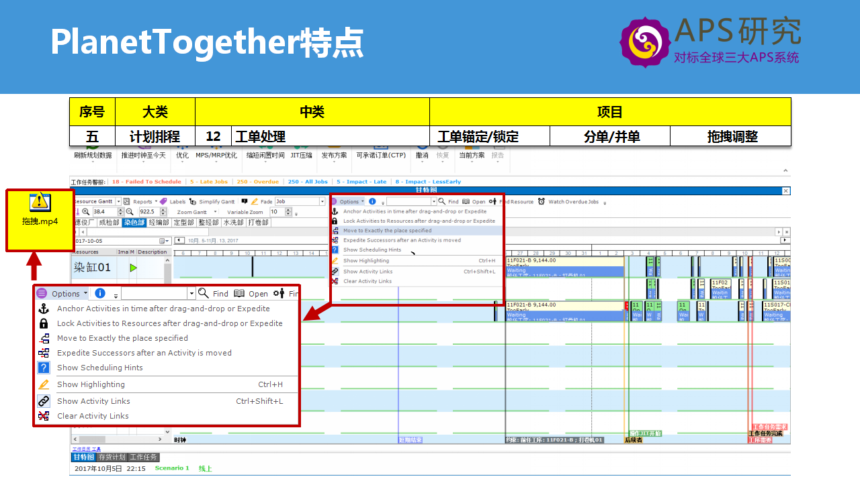Click the blue info icon in the enlarged callout
860x483 pixels.
tap(100, 293)
